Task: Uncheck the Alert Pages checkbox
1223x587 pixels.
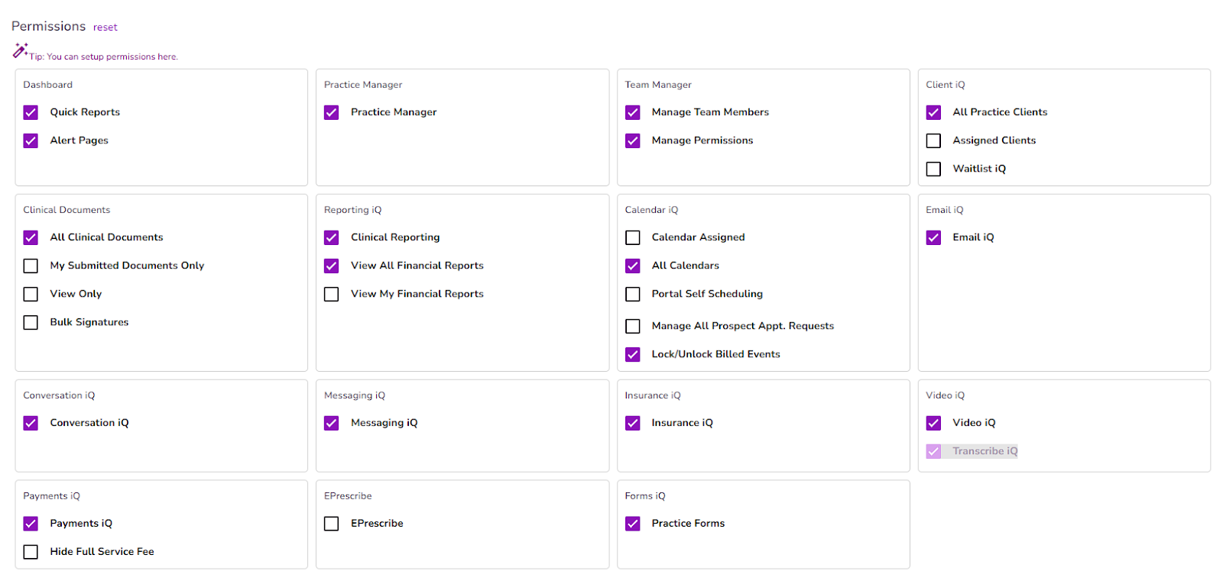Action: point(31,140)
